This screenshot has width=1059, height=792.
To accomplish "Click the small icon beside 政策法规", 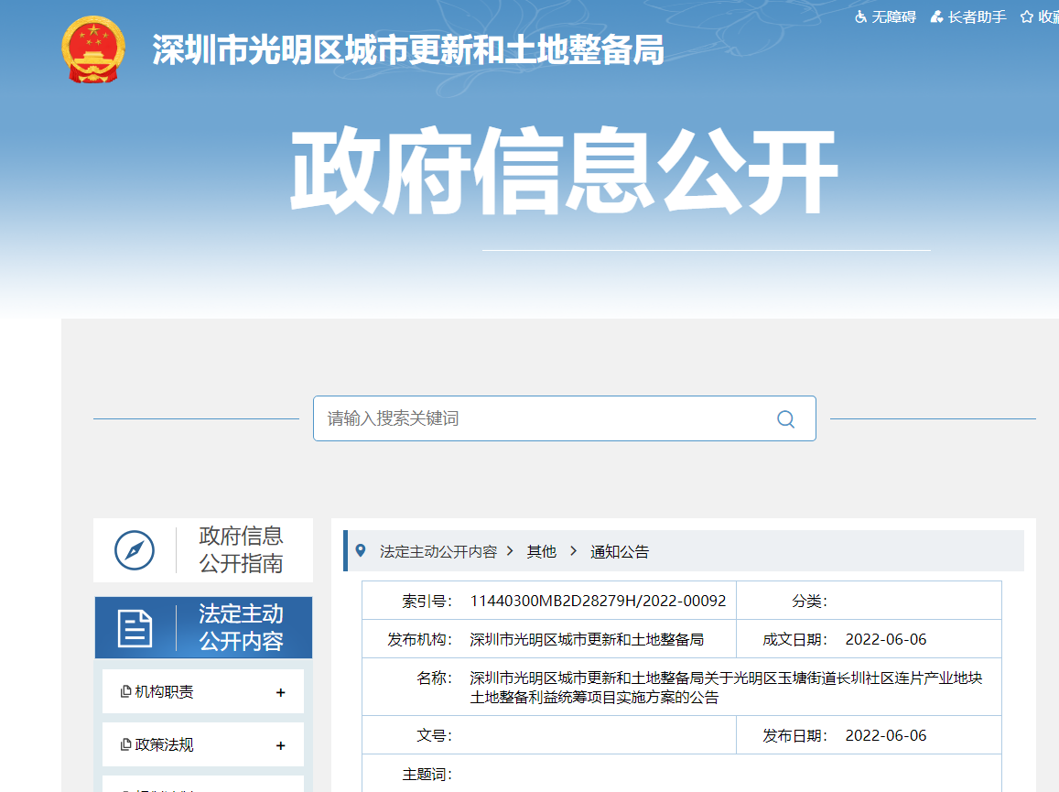I will point(126,745).
